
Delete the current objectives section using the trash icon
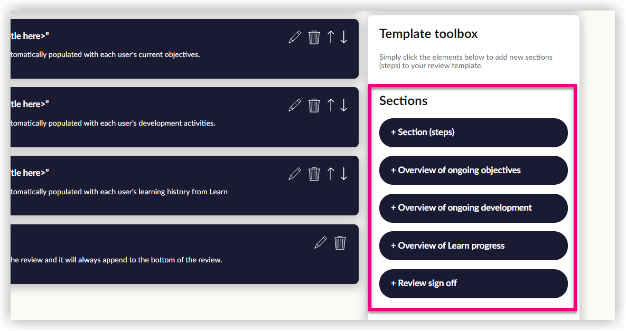(x=314, y=37)
